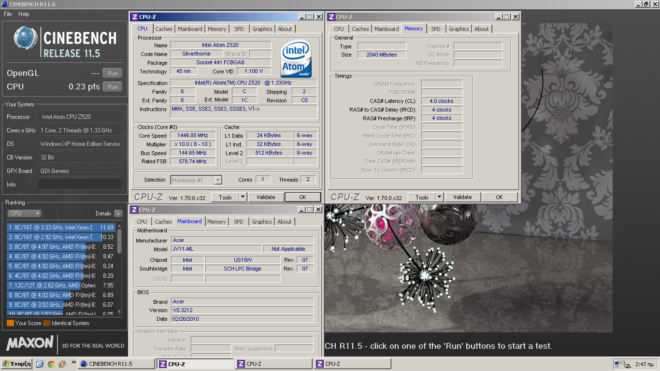Run the CPU benchmark
Screen dimensions: 660x371
[x=113, y=87]
